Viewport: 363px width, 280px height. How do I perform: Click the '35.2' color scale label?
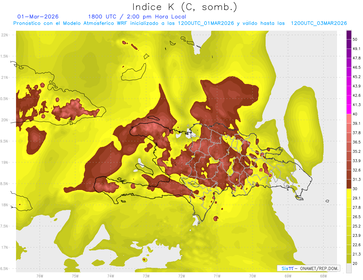pos(356,151)
